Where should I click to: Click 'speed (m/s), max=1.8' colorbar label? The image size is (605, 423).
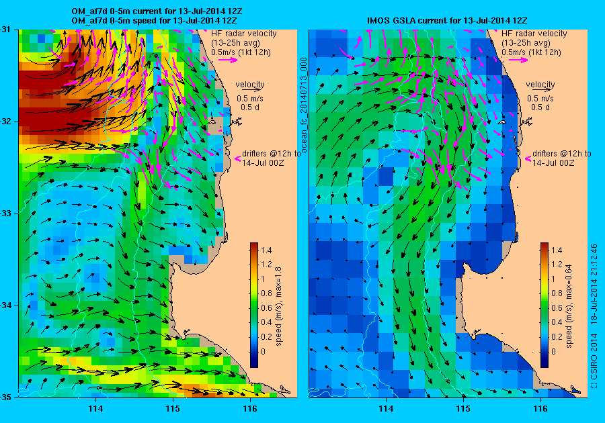[278, 306]
